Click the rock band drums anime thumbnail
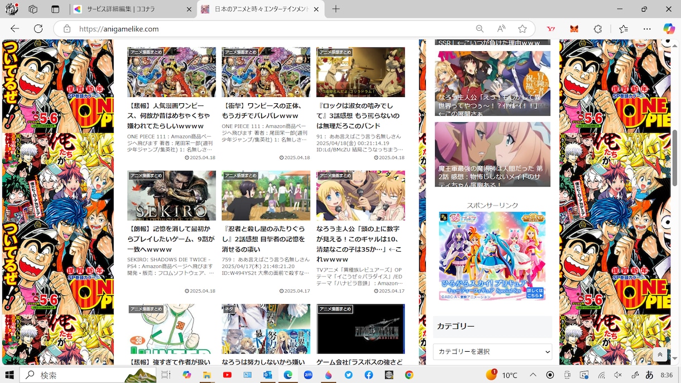681x383 pixels. (361, 72)
